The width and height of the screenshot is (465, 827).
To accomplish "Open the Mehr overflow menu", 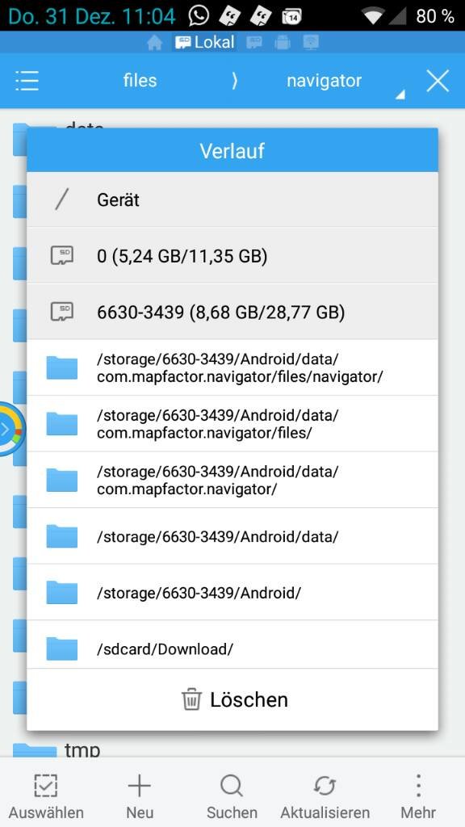I will click(x=418, y=786).
